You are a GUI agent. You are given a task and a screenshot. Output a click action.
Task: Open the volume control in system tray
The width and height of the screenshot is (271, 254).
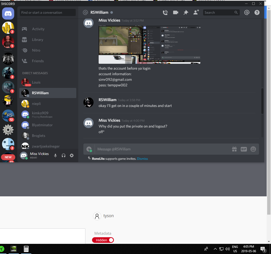point(228,249)
